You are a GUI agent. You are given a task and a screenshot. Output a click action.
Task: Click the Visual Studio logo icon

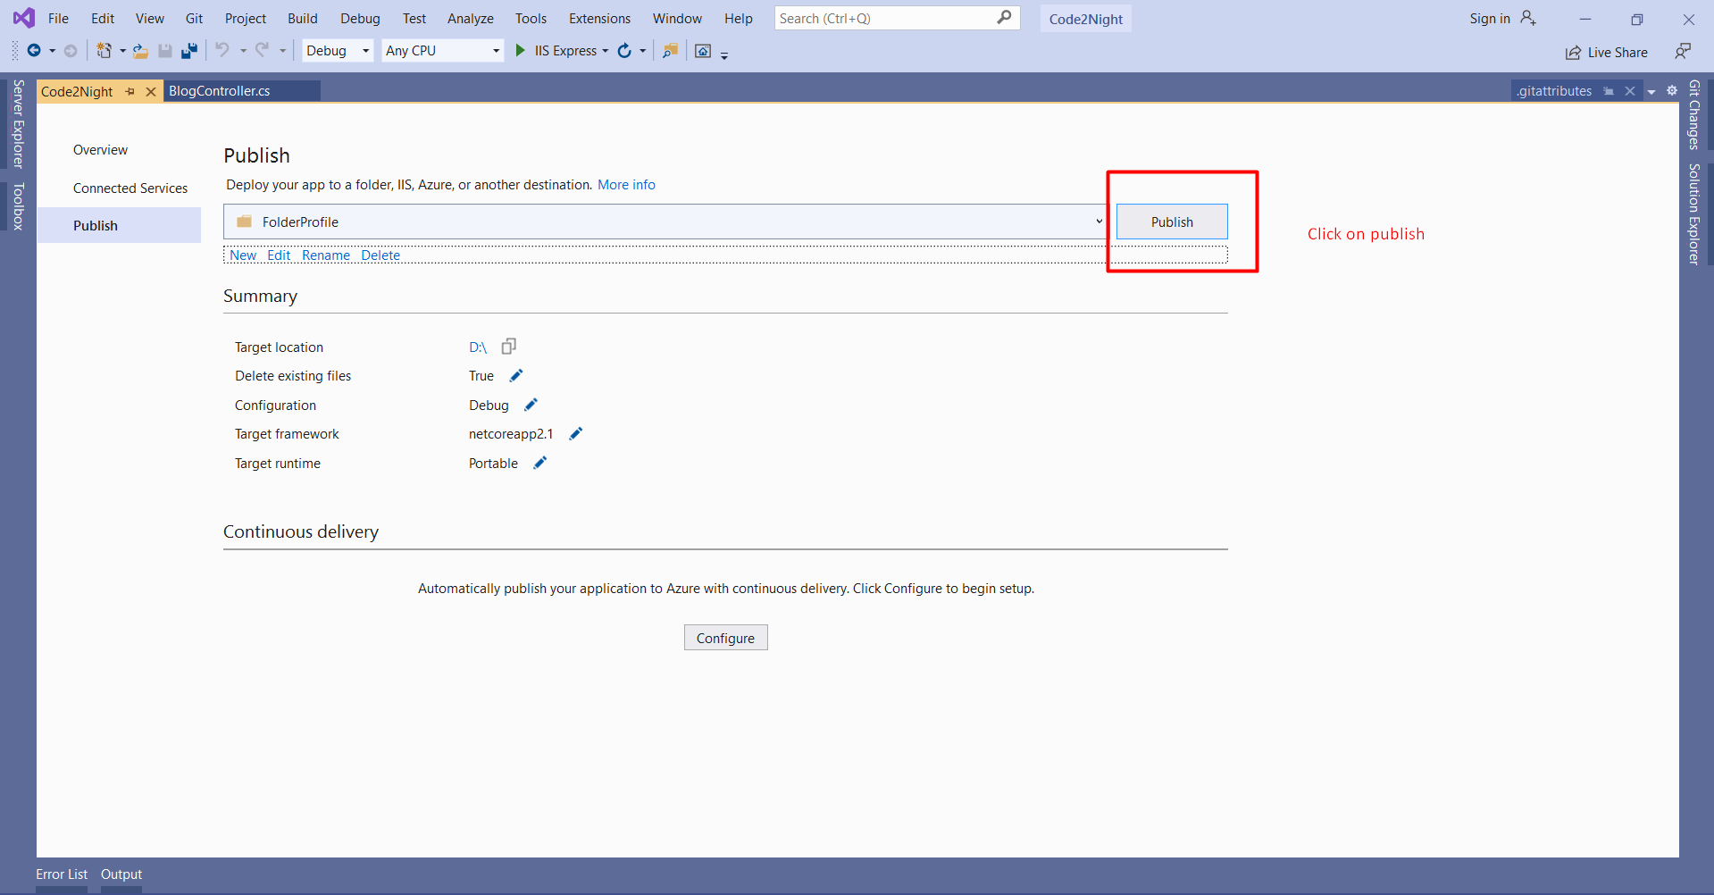coord(24,18)
